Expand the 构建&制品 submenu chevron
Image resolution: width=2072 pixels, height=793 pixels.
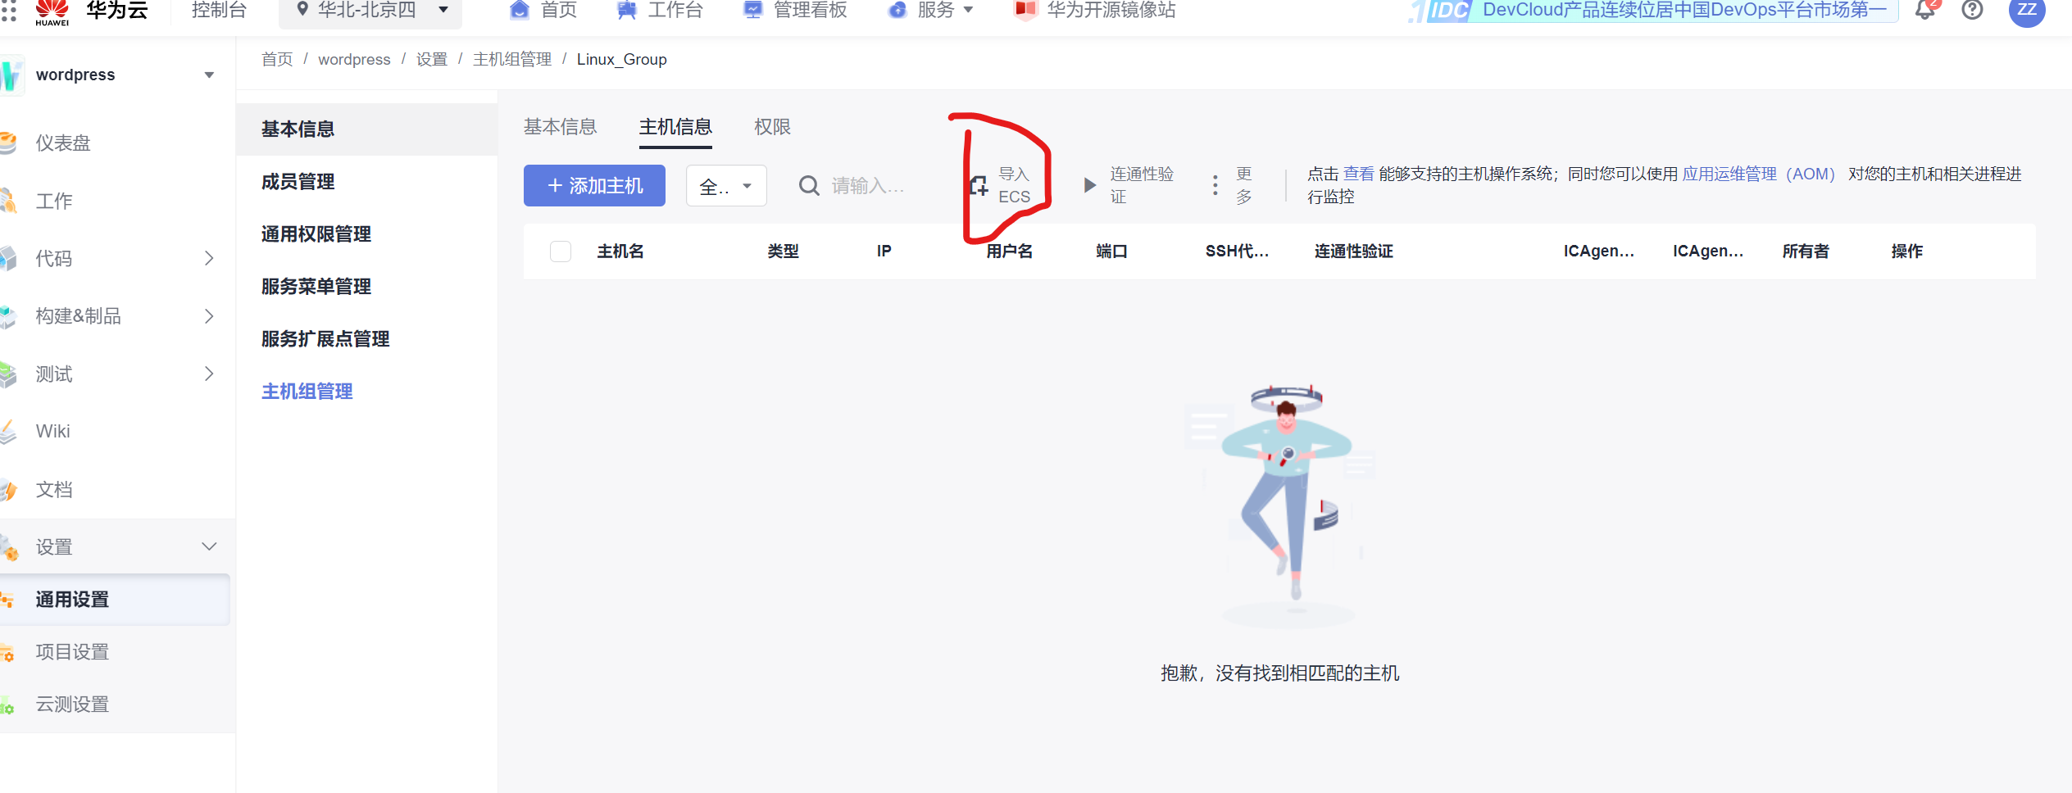point(209,316)
